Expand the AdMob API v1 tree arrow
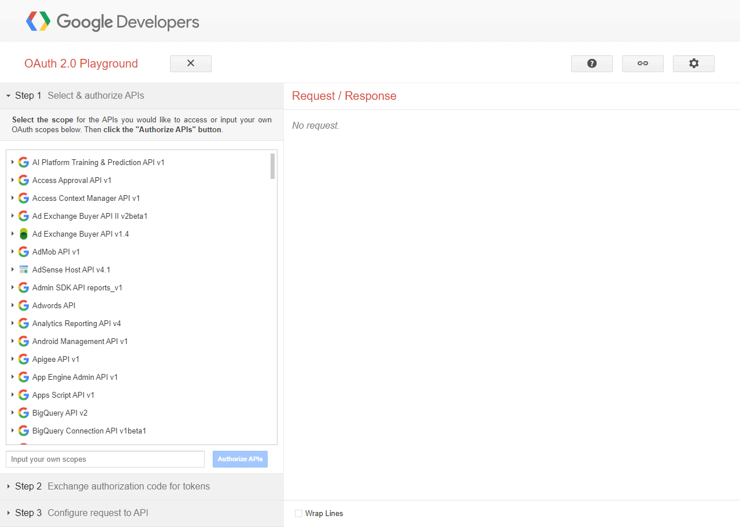The width and height of the screenshot is (740, 527). (12, 252)
